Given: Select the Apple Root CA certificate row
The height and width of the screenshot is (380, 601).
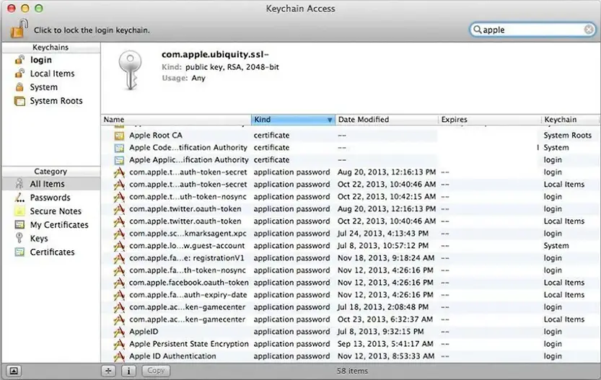Looking at the screenshot, I should 351,136.
